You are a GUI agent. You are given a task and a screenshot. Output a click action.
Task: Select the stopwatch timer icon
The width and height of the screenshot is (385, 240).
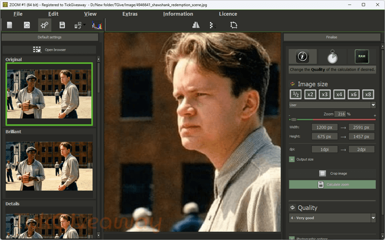pos(332,56)
